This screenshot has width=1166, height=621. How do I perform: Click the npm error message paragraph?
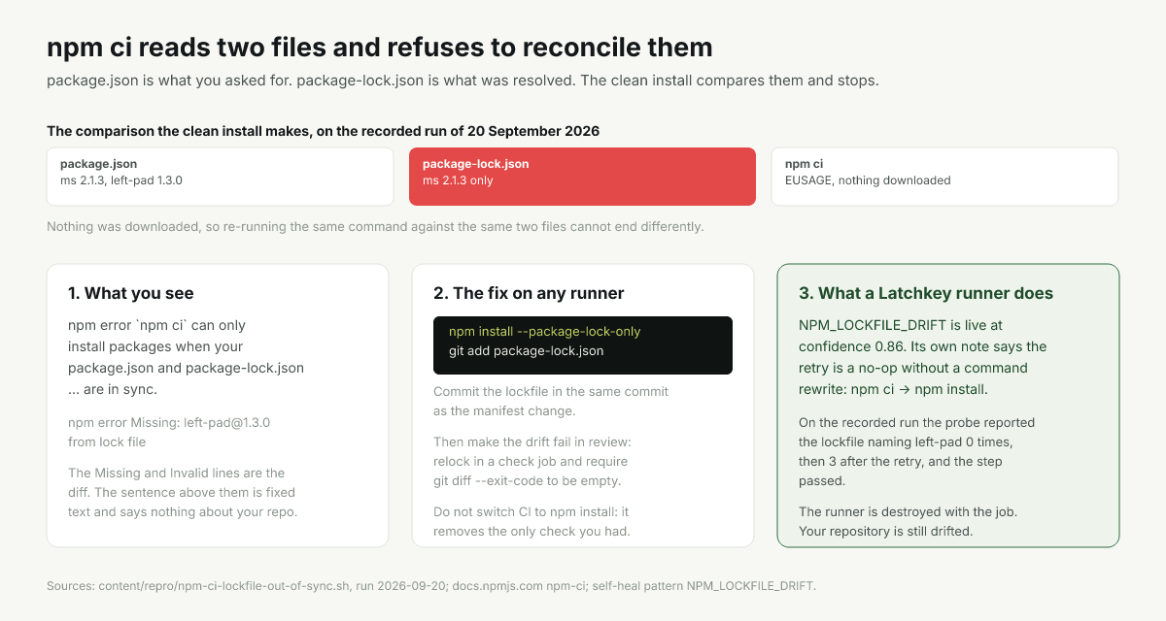[x=187, y=357]
